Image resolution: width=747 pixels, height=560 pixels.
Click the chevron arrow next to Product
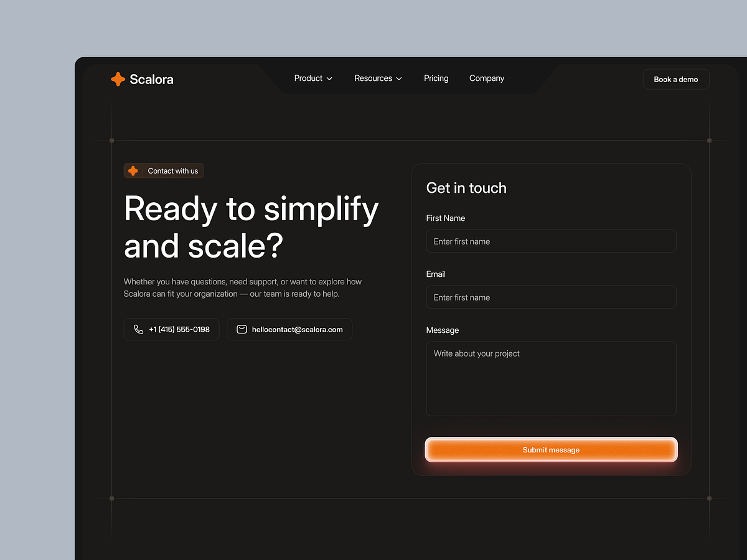(329, 78)
